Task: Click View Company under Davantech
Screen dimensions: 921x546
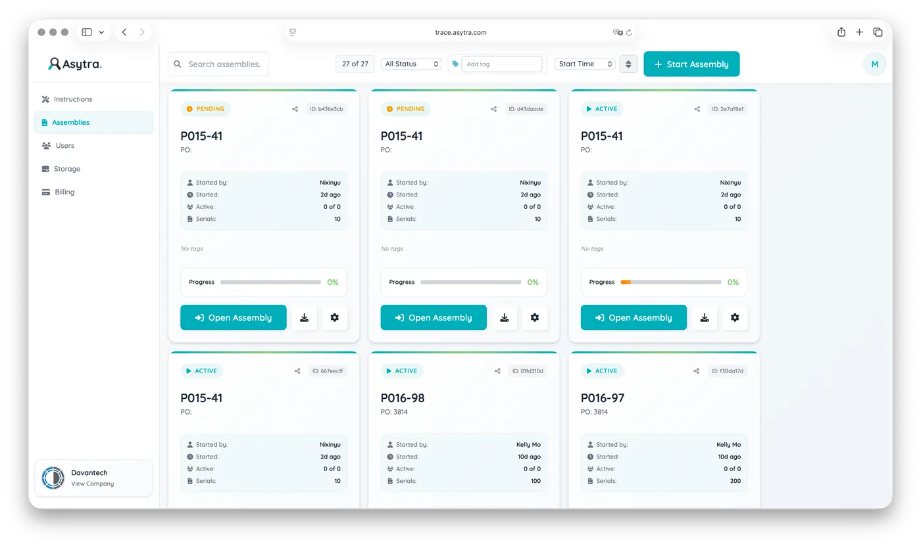Action: pyautogui.click(x=92, y=484)
